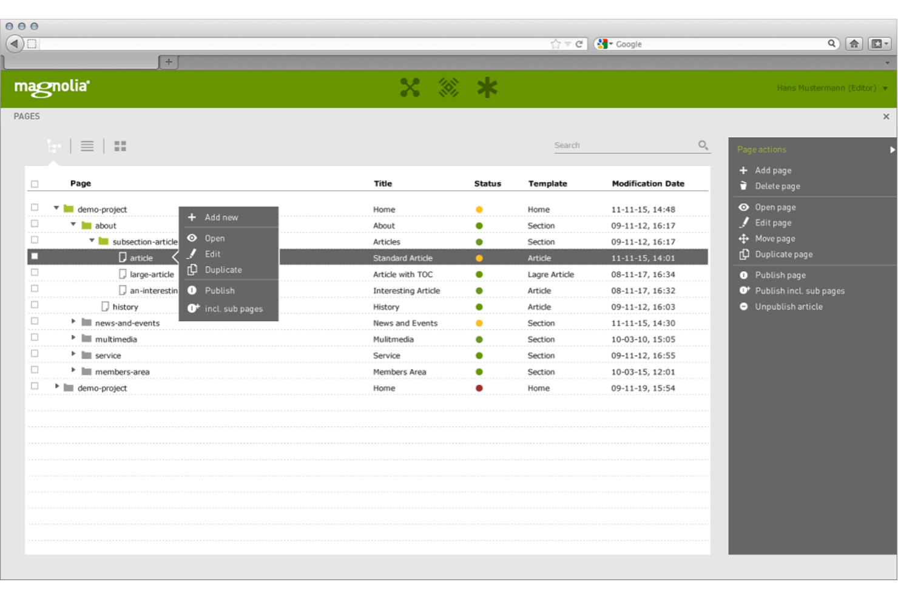The height and width of the screenshot is (599, 898).
Task: Switch to the thumbnail grid view icon
Action: click(x=120, y=146)
